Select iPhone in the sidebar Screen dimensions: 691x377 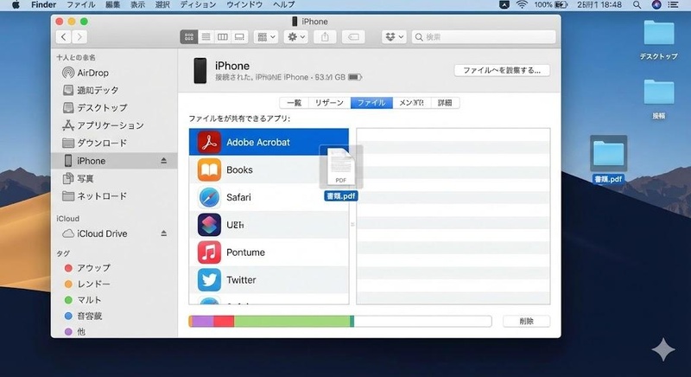pos(115,161)
